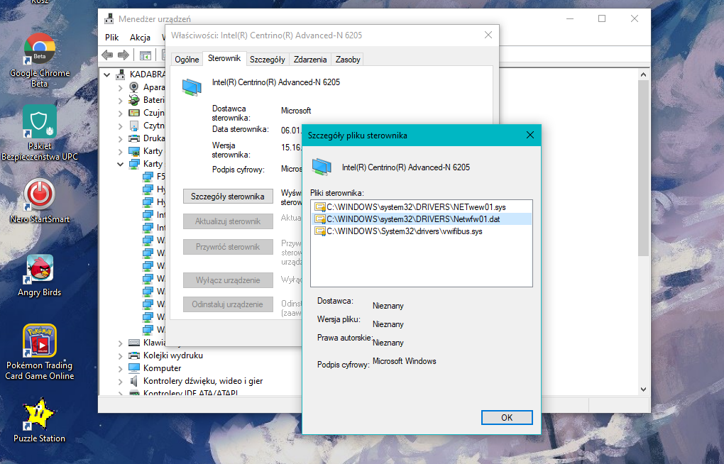Collapse the expanded Karty network adapters category
Image resolution: width=724 pixels, height=464 pixels.
pyautogui.click(x=120, y=164)
